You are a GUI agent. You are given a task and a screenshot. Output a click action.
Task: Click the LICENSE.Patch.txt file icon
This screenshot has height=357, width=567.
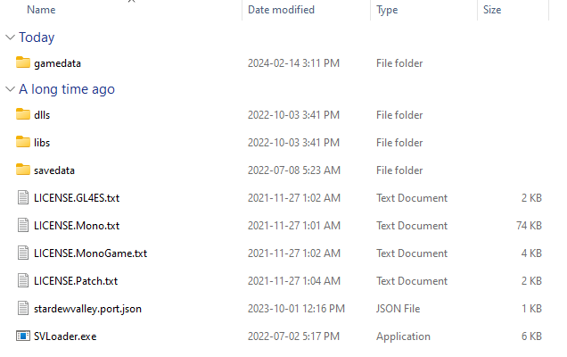coord(23,281)
